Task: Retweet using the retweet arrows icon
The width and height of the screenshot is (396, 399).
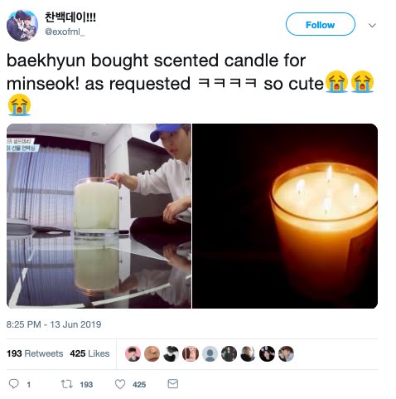Action: pyautogui.click(x=66, y=384)
